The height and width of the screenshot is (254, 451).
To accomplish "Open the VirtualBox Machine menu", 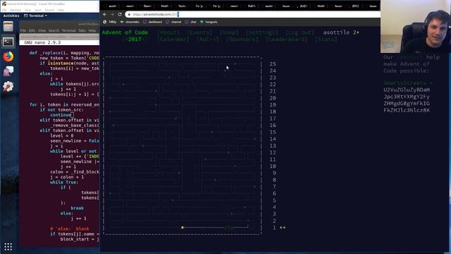I will tap(16, 10).
